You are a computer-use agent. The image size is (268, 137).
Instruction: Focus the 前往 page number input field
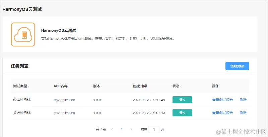pyautogui.click(x=154, y=130)
